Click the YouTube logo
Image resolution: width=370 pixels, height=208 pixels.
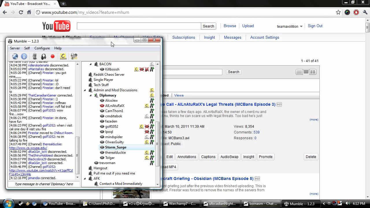click(56, 26)
